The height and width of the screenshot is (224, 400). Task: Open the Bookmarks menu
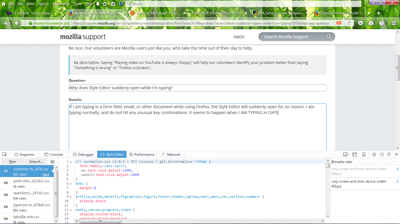[x=61, y=4]
